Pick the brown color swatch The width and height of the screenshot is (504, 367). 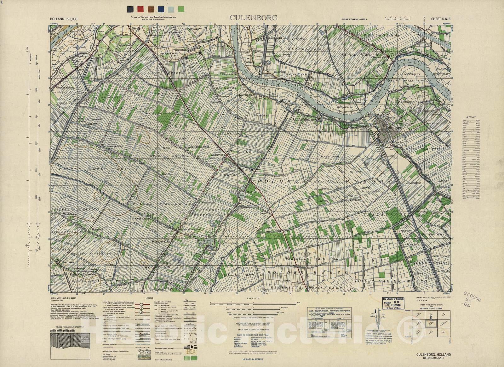click(x=151, y=9)
